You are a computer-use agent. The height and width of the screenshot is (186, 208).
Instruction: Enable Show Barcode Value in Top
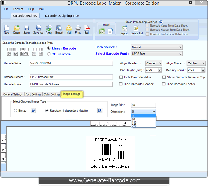click(x=164, y=77)
